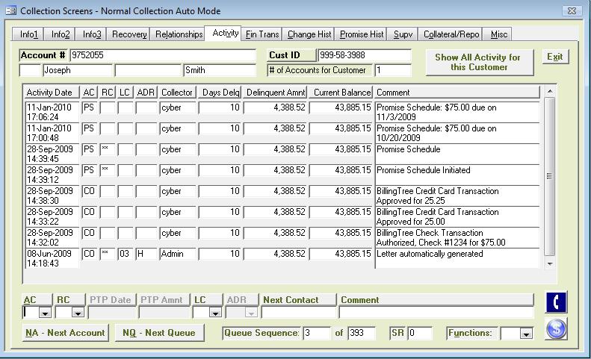Viewport: 591px width, 359px height.
Task: Click the blue telephone dial icon
Action: 557,302
